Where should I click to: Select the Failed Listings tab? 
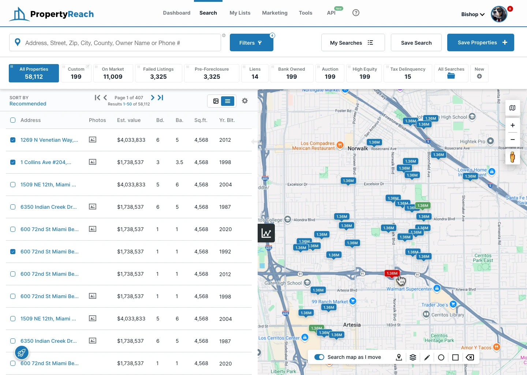158,73
